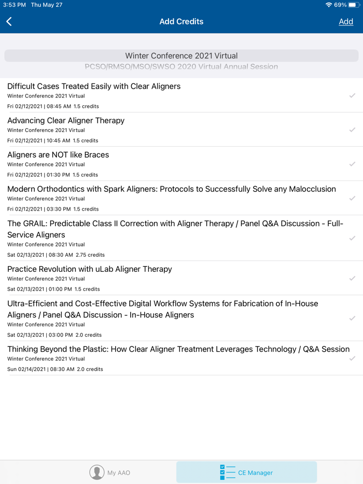Toggle checkmark for Advancing Clear Aligner Therapy

click(352, 130)
